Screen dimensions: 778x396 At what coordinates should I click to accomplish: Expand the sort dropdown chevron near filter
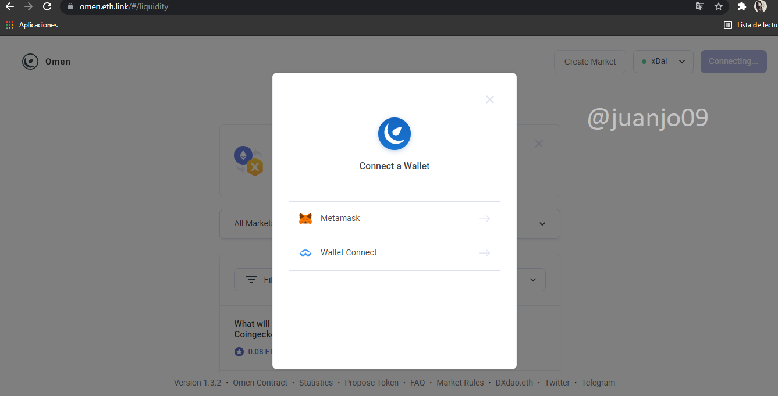click(x=533, y=280)
